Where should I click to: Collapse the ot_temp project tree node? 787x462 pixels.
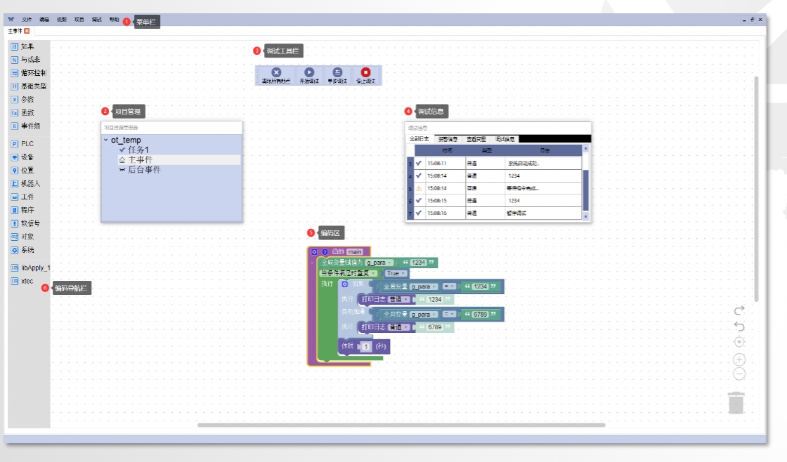tap(106, 140)
